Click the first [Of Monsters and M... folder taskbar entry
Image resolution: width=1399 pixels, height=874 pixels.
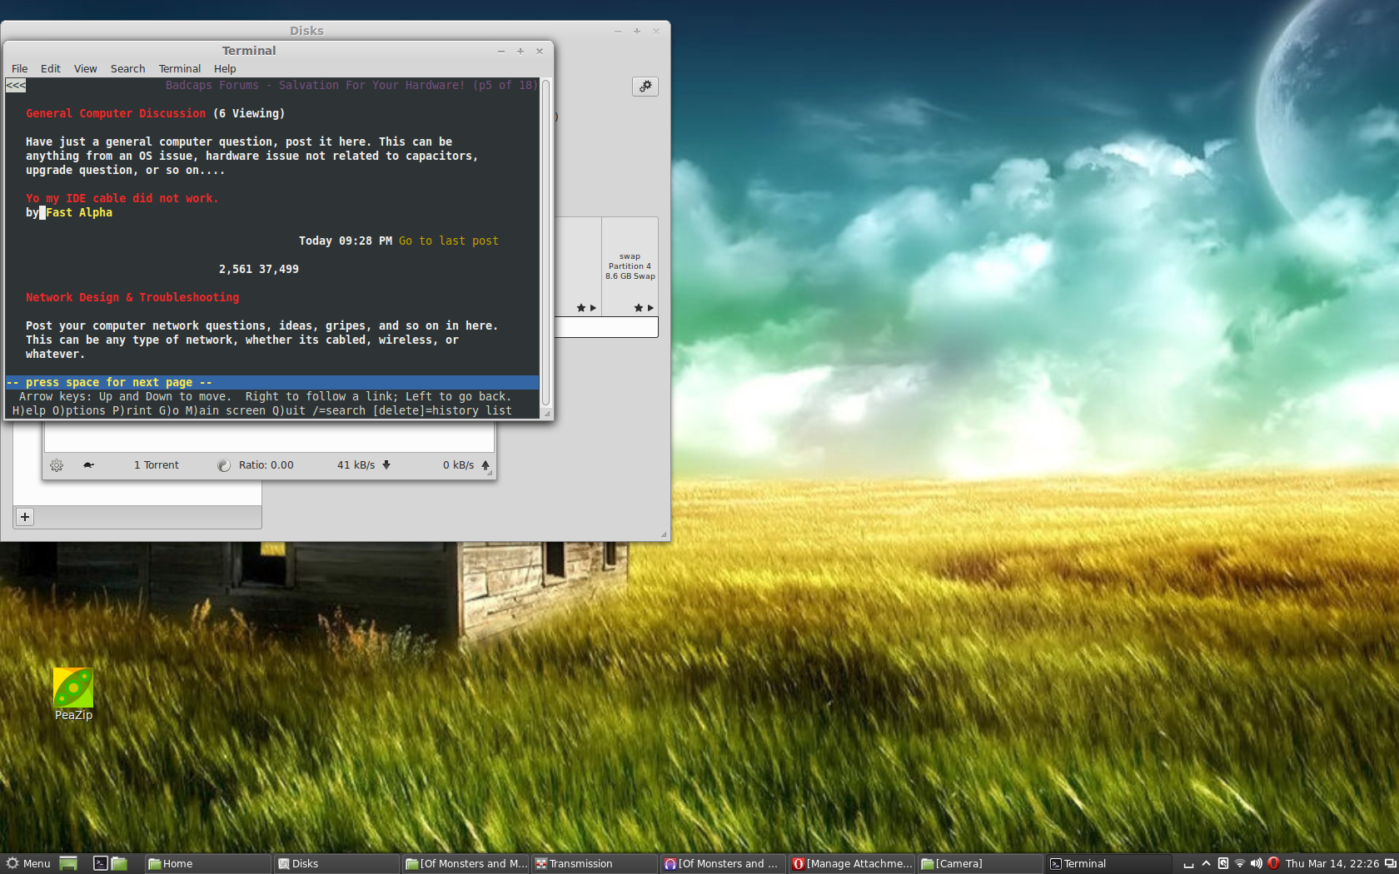466,863
